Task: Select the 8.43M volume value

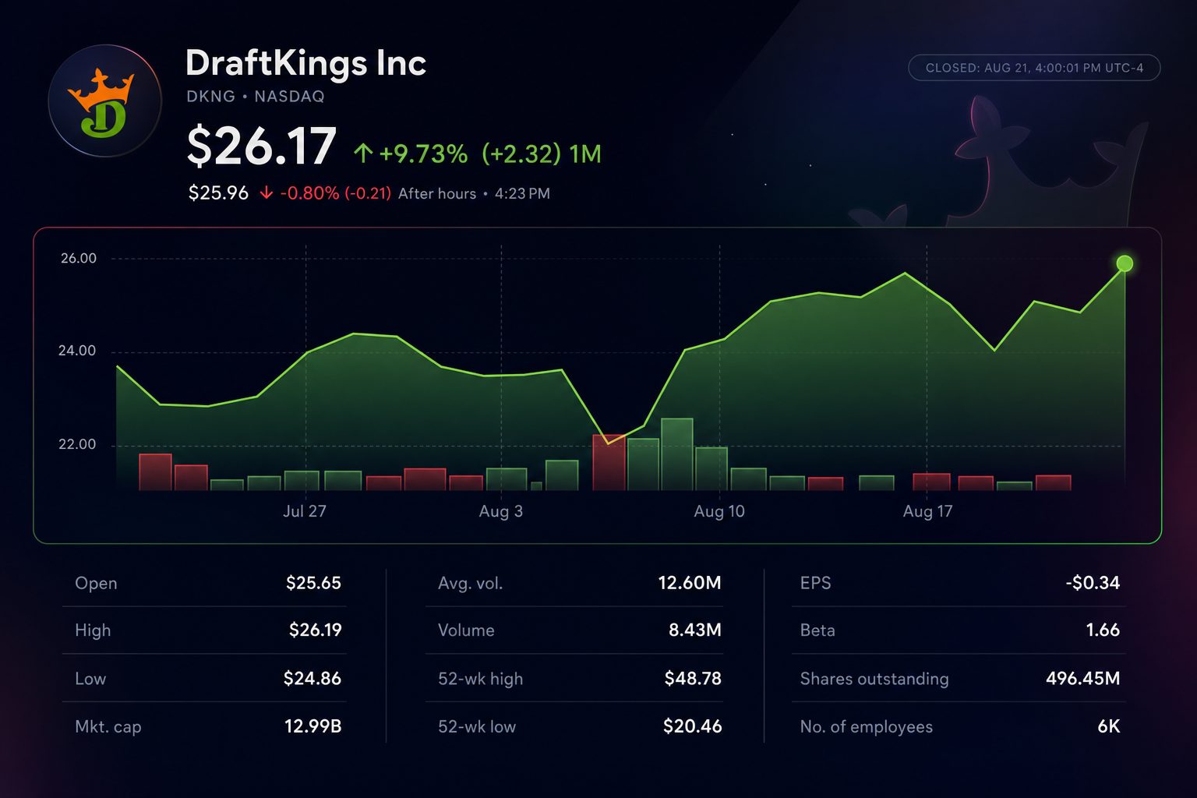Action: pos(695,630)
